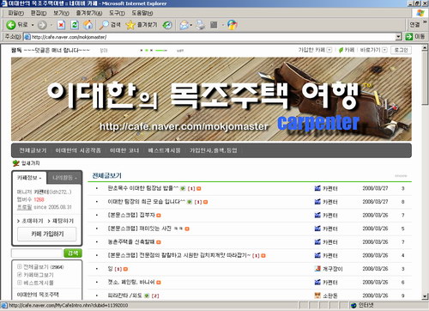429x311 pixels.
Task: Switch to the 카페정보 tab
Action: click(29, 178)
